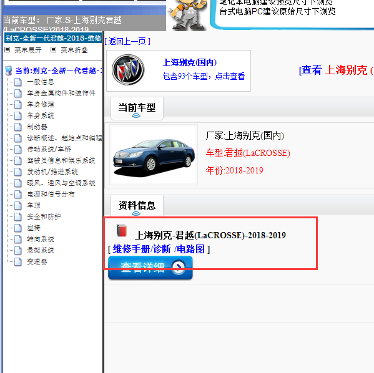The image size is (374, 373).
Task: Click the Buick logo thumbnail
Action: tap(128, 70)
